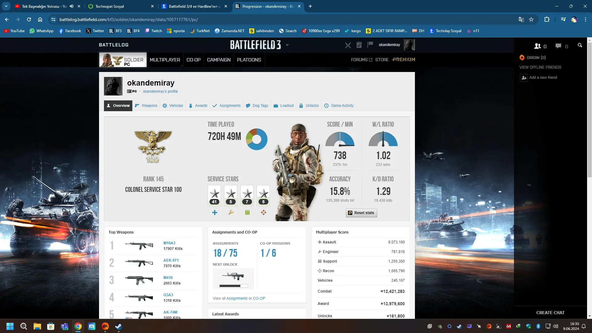Select the Awards stats tab
This screenshot has width=592, height=333.
coord(198,106)
